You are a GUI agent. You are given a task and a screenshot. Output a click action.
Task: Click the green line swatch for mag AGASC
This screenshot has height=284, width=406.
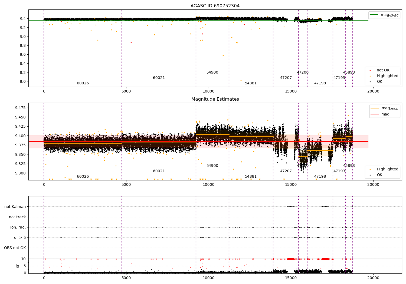(374, 15)
